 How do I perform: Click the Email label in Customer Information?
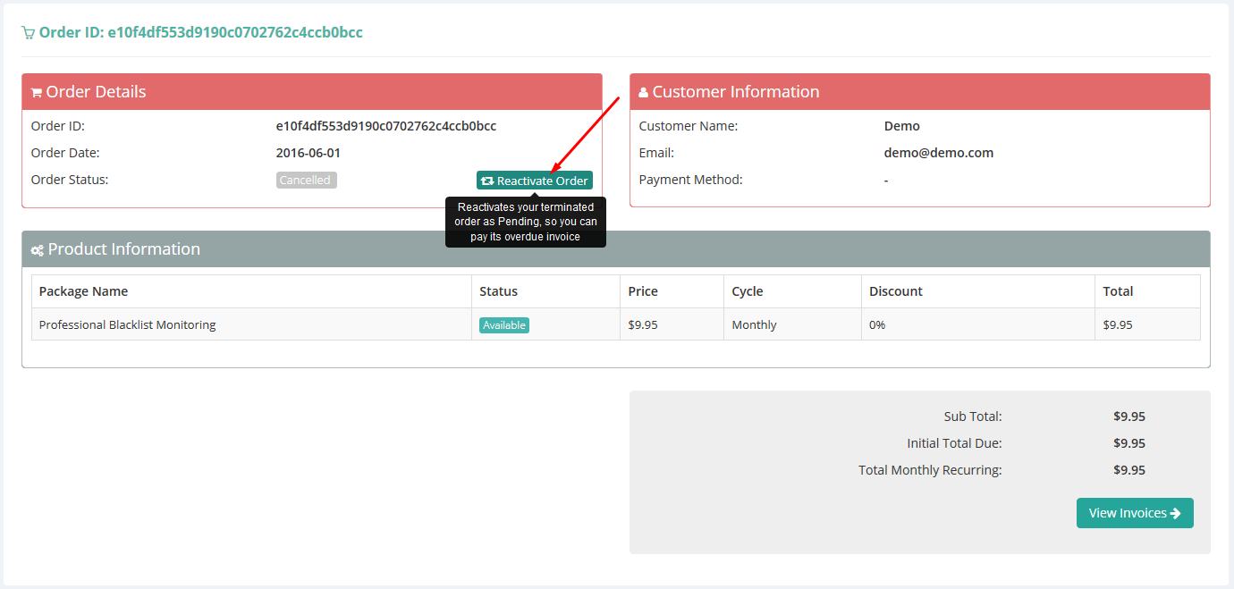tap(656, 153)
